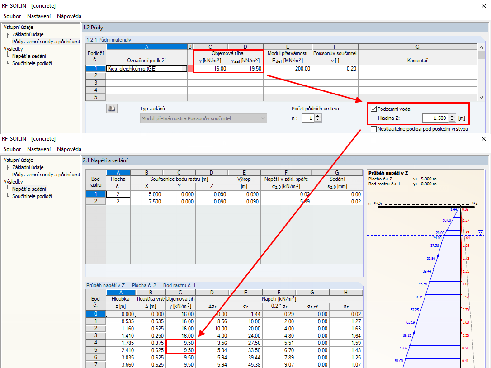Open the soil library book icon
Viewport: 491px width, 368px height.
click(111, 109)
